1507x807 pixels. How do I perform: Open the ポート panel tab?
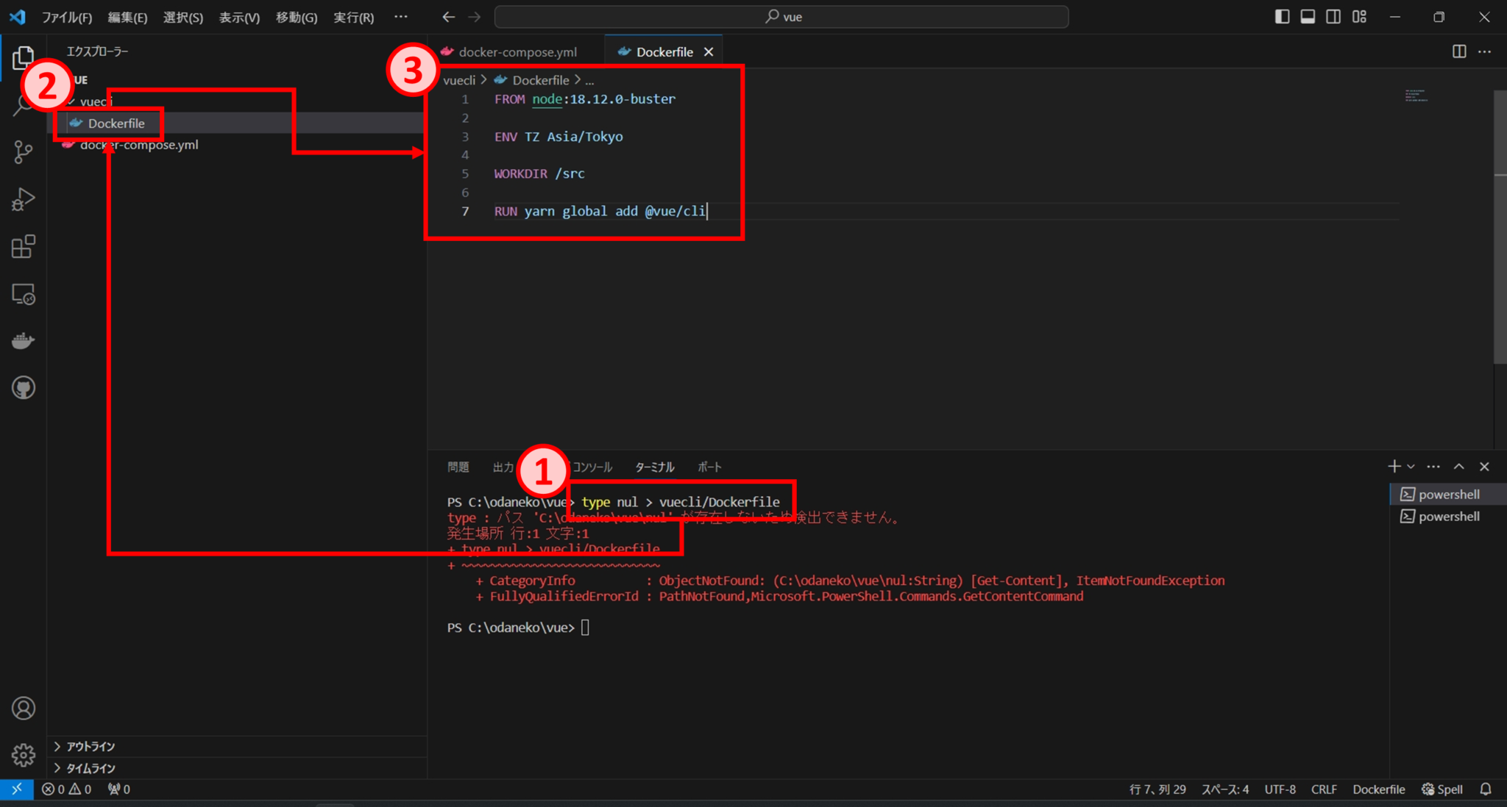[x=709, y=467]
